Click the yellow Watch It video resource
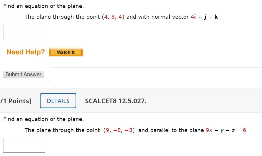262x156 pixels. (66, 52)
